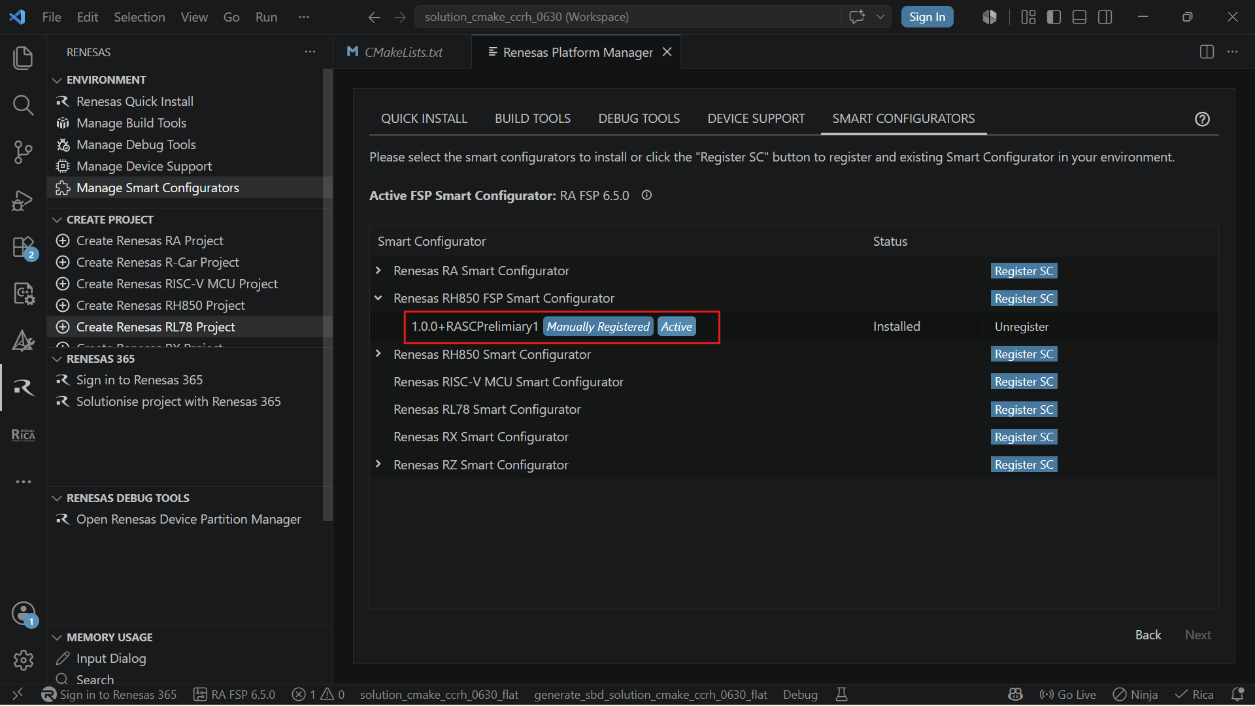
Task: Open Renesas Device Partition Manager
Action: point(188,519)
